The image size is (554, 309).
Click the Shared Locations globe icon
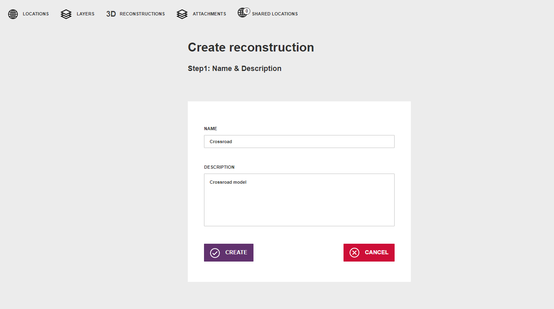coord(242,13)
